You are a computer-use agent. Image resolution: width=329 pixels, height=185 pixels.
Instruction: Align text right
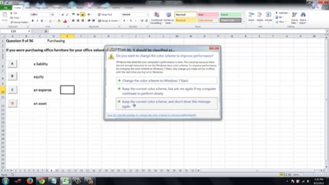pyautogui.click(x=83, y=21)
